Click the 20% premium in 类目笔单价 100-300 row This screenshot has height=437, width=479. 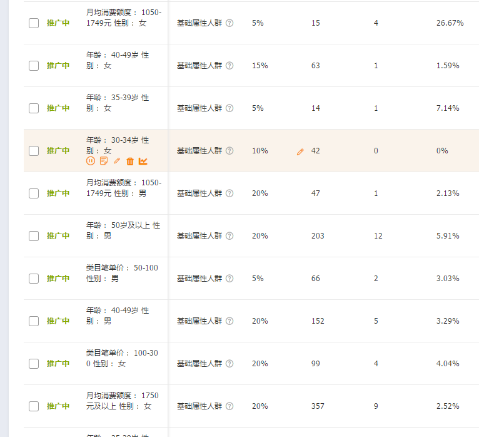point(260,364)
